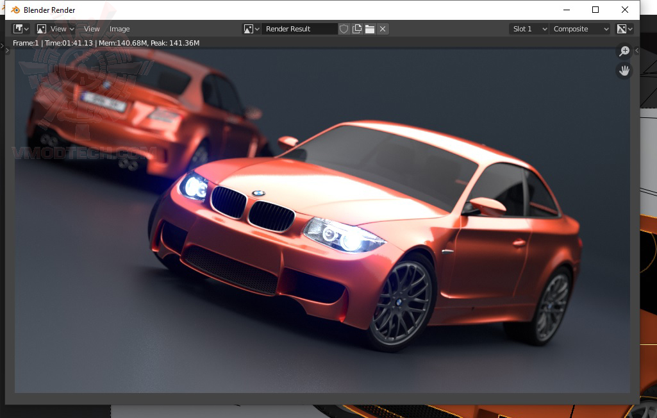Expand the left toolbar region arrow
657x418 pixels.
click(7, 50)
